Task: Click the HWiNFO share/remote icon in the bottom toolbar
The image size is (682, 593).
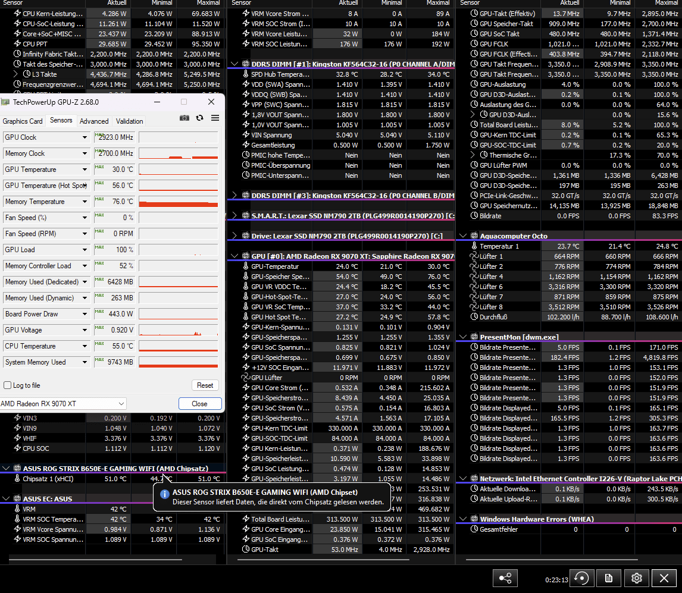Action: [505, 578]
